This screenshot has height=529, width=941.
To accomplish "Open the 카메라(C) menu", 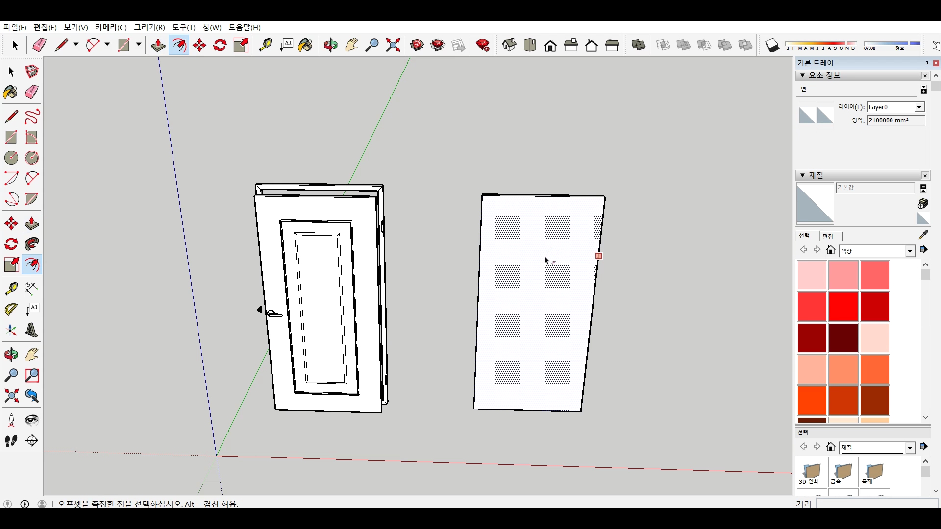I will 111,27.
